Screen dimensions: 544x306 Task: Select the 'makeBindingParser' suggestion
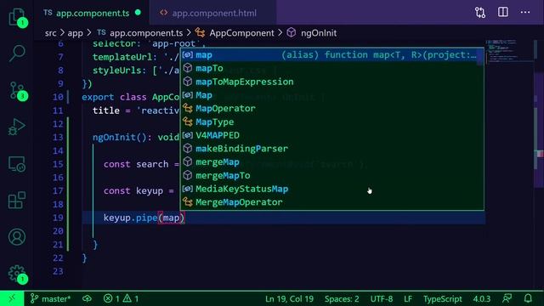click(x=331, y=149)
